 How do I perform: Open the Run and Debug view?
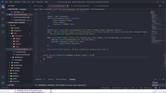coord(3,25)
